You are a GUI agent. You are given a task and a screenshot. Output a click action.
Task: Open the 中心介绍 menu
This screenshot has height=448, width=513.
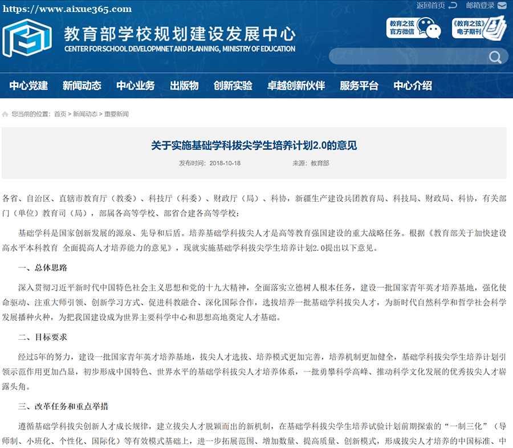tap(413, 85)
